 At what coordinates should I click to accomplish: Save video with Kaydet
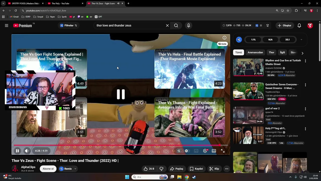click(x=196, y=169)
